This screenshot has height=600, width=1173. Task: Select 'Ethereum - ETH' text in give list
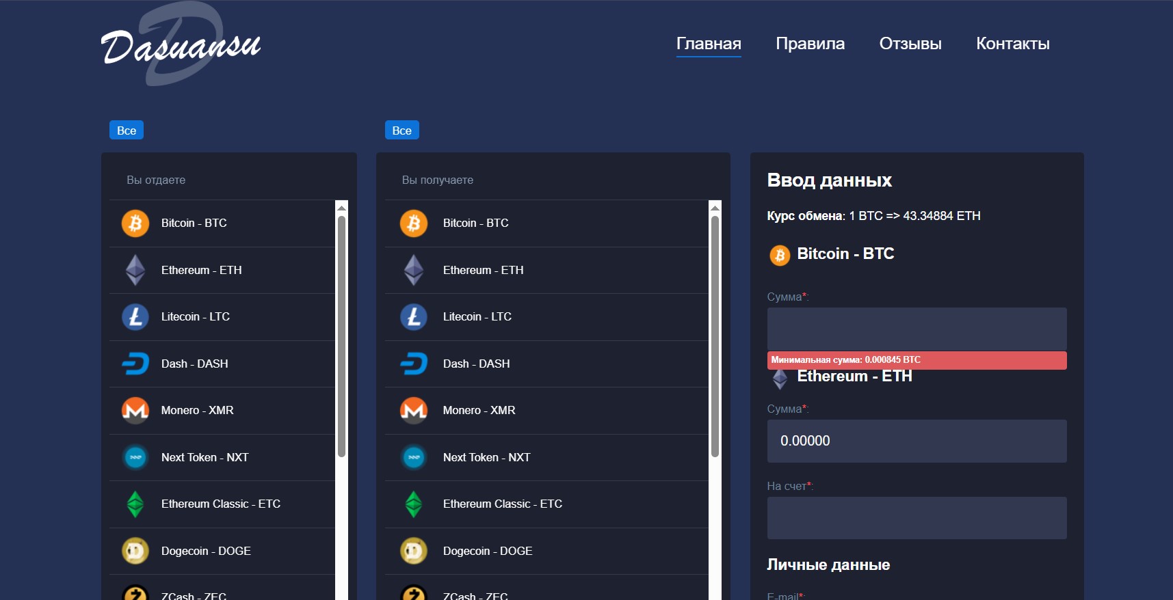click(202, 270)
